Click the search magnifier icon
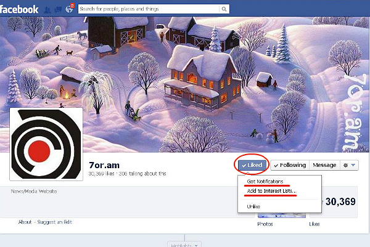The height and width of the screenshot is (247, 370). point(224,9)
